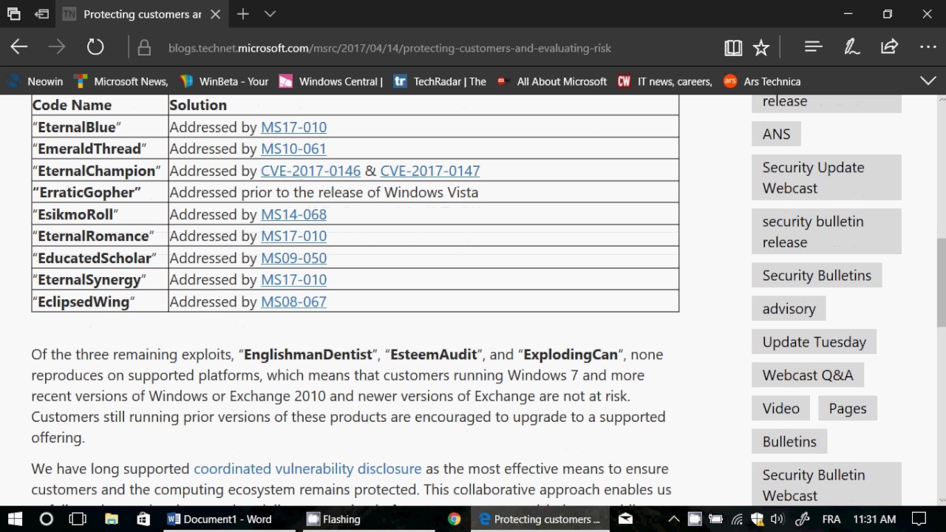
Task: Open Ars Technica bookmark
Action: click(762, 81)
